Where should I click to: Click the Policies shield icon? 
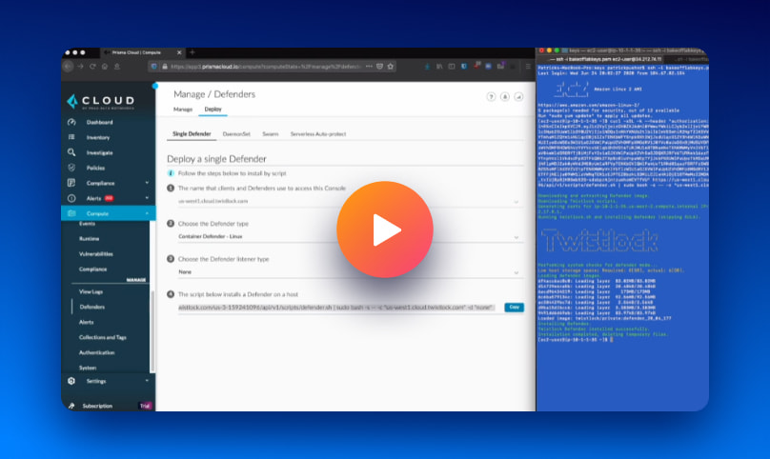[71, 168]
